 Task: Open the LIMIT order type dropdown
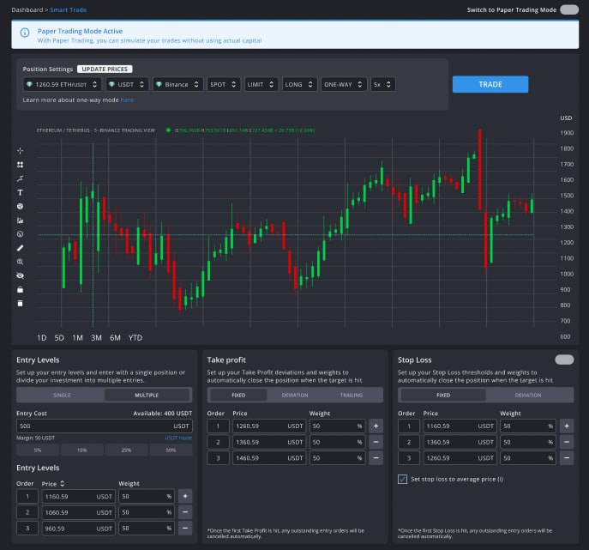[x=261, y=85]
